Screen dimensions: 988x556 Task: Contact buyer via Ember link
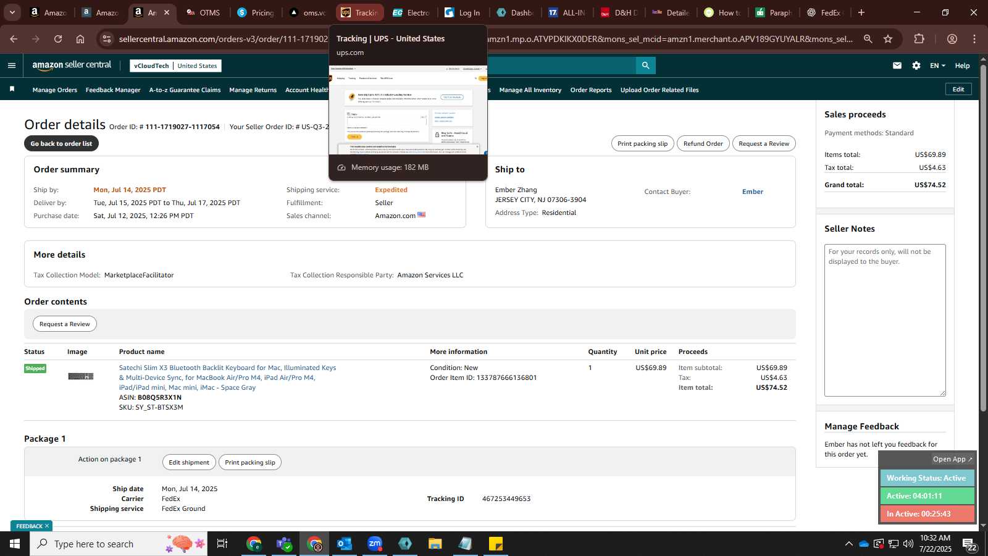coord(752,192)
